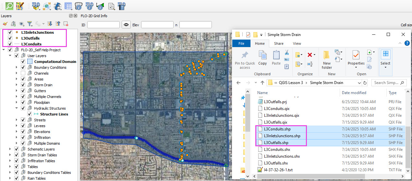
Task: Select the L3Conduits.shp file
Action: pos(277,129)
